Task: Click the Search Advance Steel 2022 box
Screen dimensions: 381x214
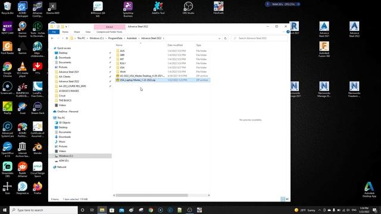Action: pos(259,38)
